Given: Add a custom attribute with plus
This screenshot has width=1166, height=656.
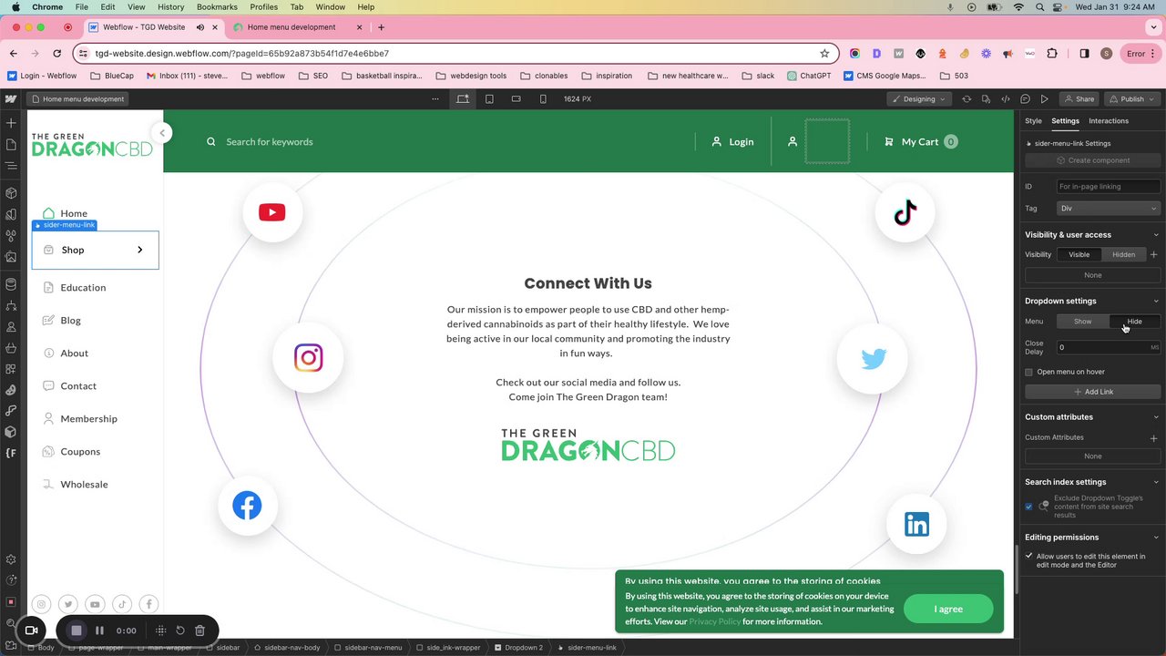Looking at the screenshot, I should point(1153,438).
